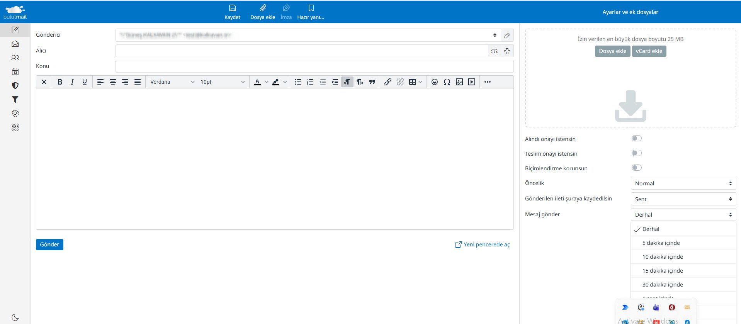Click the blockquote icon in toolbar
This screenshot has width=741, height=324.
tap(372, 82)
